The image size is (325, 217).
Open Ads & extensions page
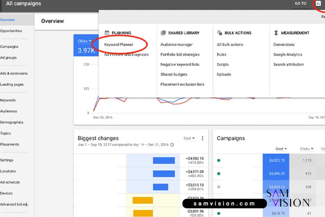14,73
